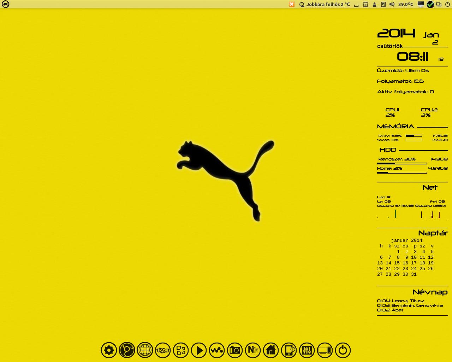
Task: Click the Naptár calendar heading
Action: pos(433,233)
